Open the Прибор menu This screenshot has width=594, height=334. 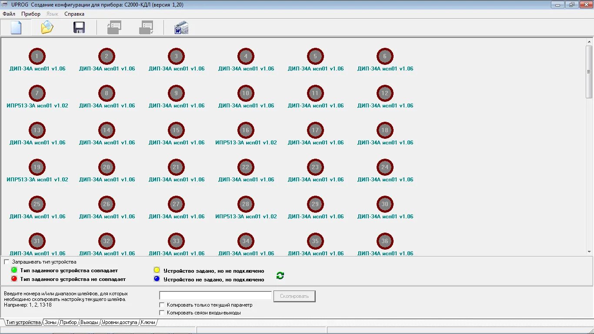[x=31, y=14]
